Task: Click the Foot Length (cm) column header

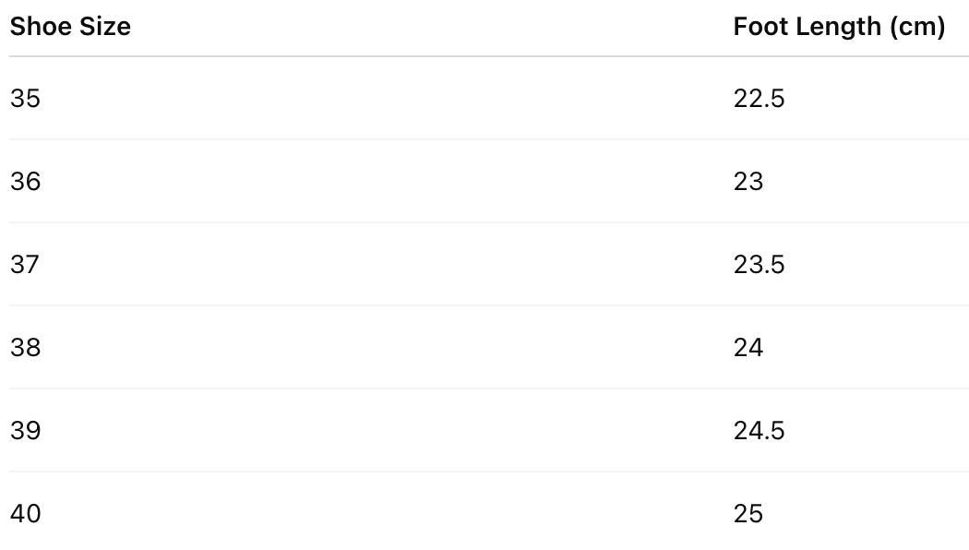Action: pos(839,27)
